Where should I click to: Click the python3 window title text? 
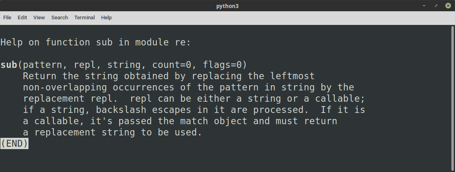(x=227, y=6)
